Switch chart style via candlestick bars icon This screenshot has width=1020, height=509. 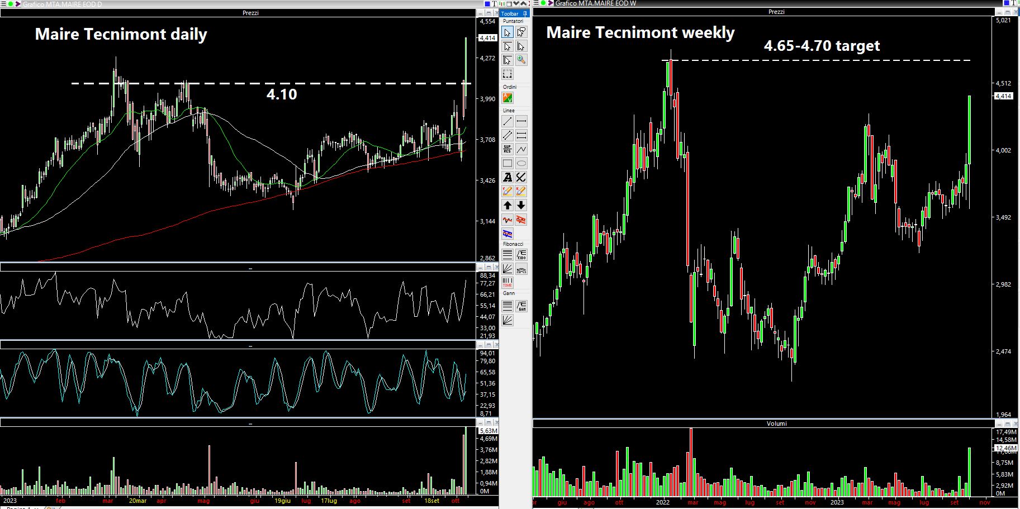point(502,3)
